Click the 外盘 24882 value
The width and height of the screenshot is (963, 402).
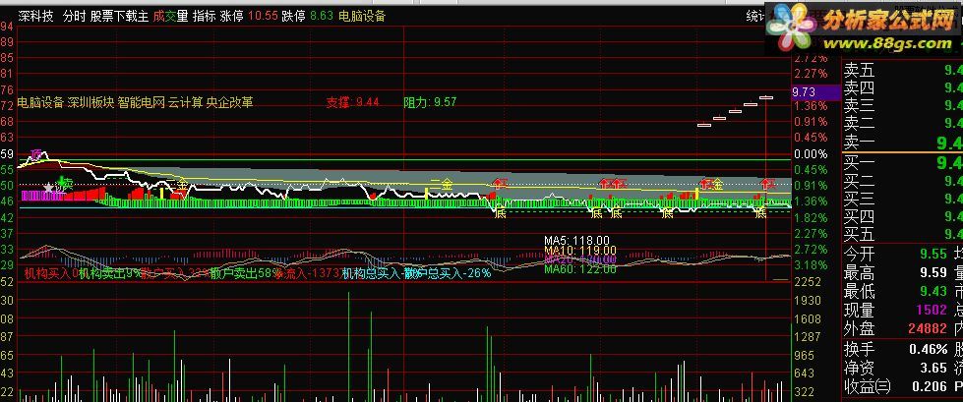927,328
